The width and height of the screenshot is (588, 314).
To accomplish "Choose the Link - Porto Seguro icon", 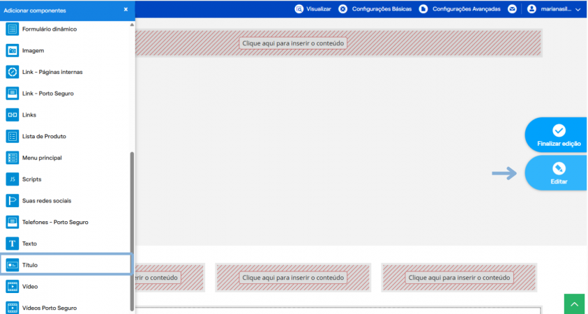I will [x=13, y=93].
